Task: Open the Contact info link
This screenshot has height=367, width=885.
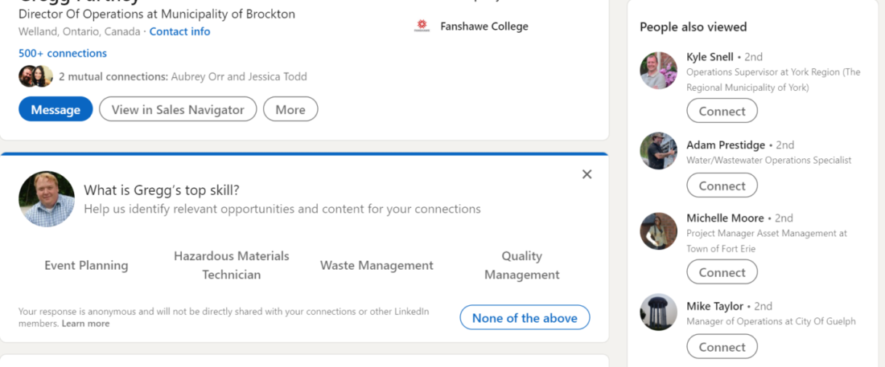Action: 179,31
